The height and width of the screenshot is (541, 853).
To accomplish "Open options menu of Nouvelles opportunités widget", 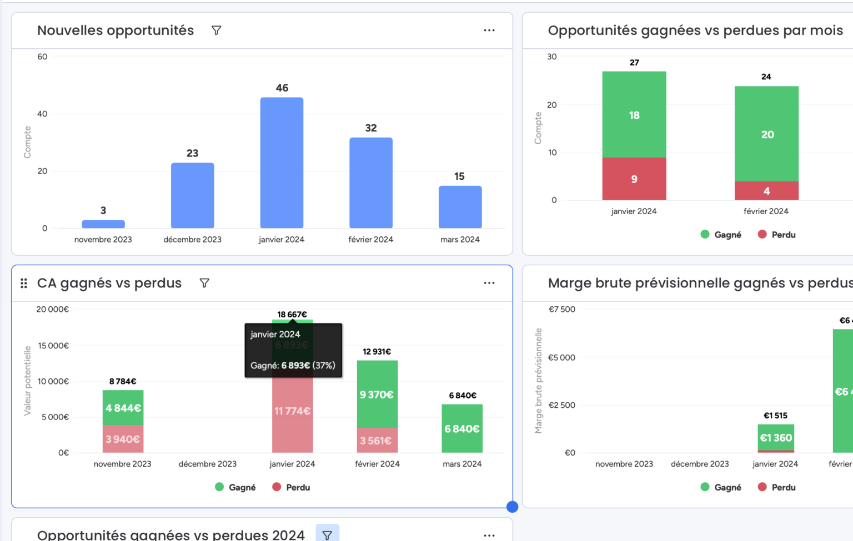I will pyautogui.click(x=489, y=31).
